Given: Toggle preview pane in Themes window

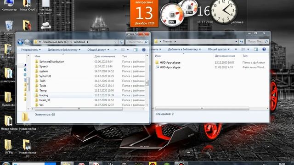Looking at the screenshot, I should coord(256,49).
